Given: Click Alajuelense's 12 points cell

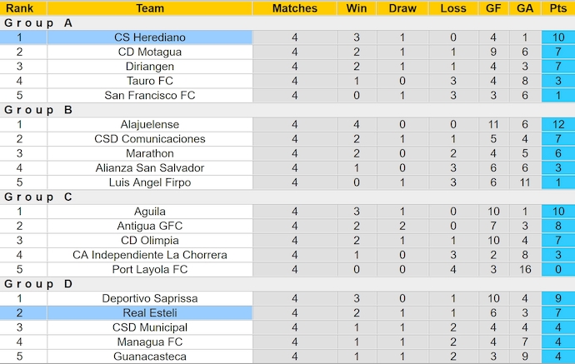Looking at the screenshot, I should [x=557, y=124].
